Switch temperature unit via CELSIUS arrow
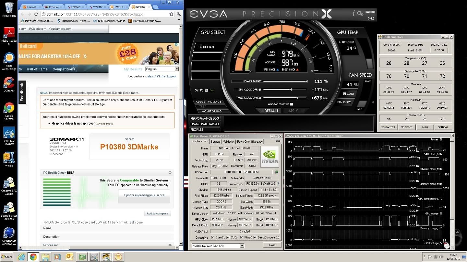This screenshot has width=467, height=262. point(340,42)
